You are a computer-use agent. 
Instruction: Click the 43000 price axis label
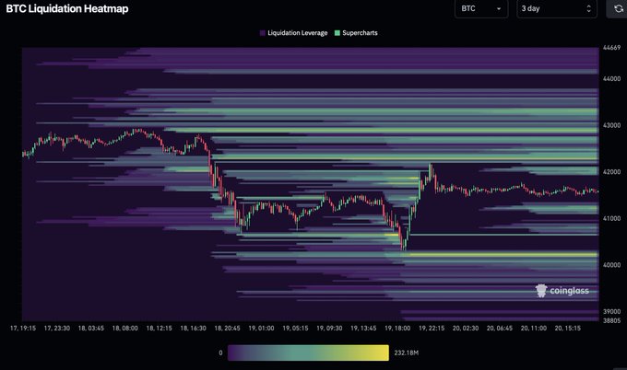[612, 125]
